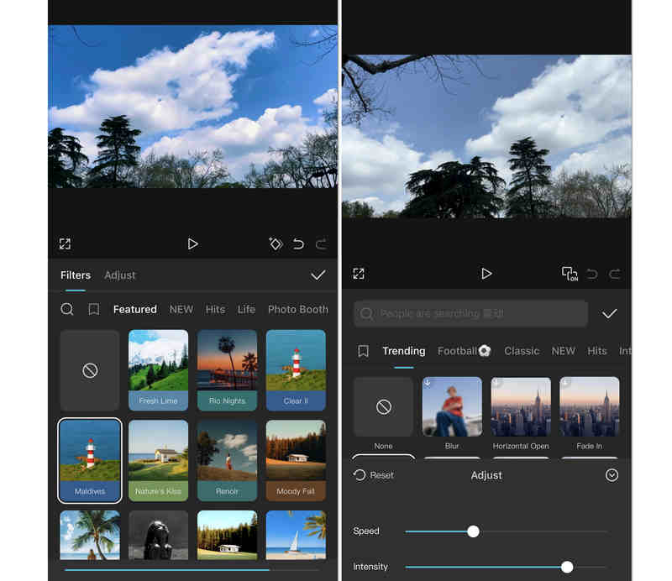The image size is (672, 581).
Task: Apply Blur transition
Action: pyautogui.click(x=452, y=413)
